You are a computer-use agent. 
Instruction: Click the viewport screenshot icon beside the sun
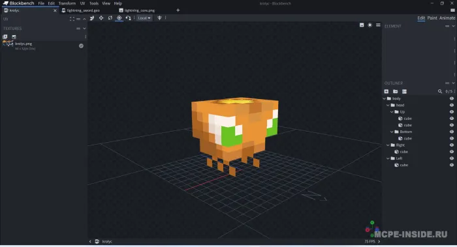tap(362, 25)
